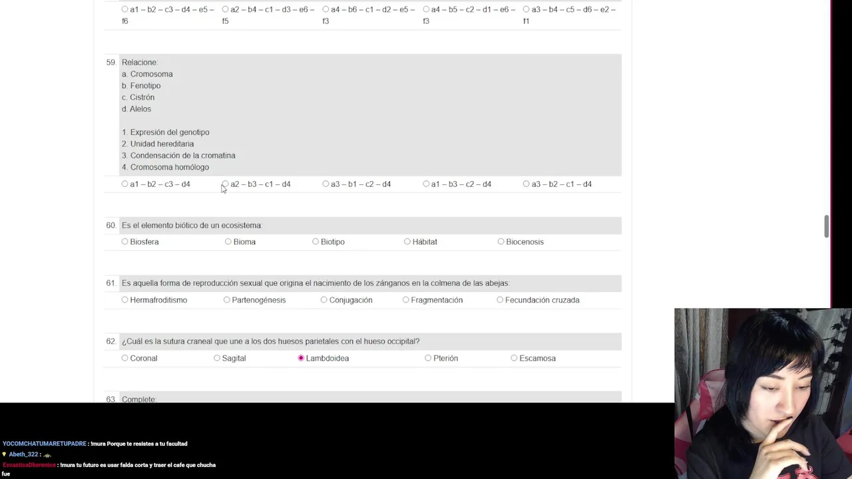Image resolution: width=852 pixels, height=479 pixels.
Task: Pick the Biocenosis radio option
Action: click(x=501, y=241)
